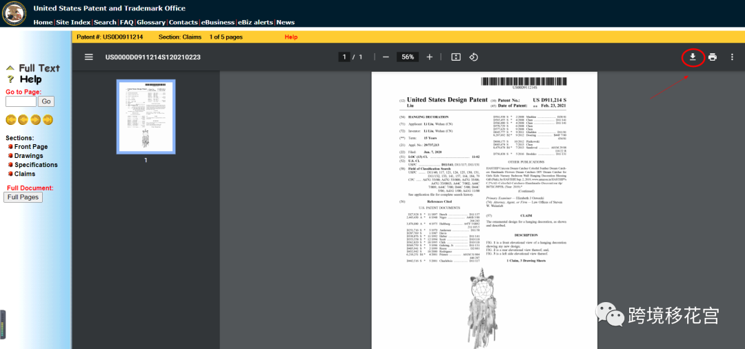This screenshot has width=745, height=349.
Task: Open the Drawings section
Action: click(28, 156)
